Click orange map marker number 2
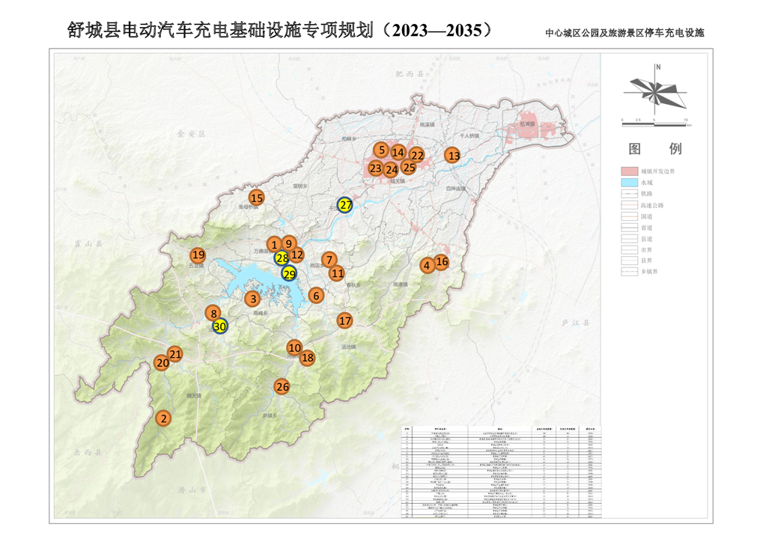This screenshot has height=539, width=778. point(164,418)
